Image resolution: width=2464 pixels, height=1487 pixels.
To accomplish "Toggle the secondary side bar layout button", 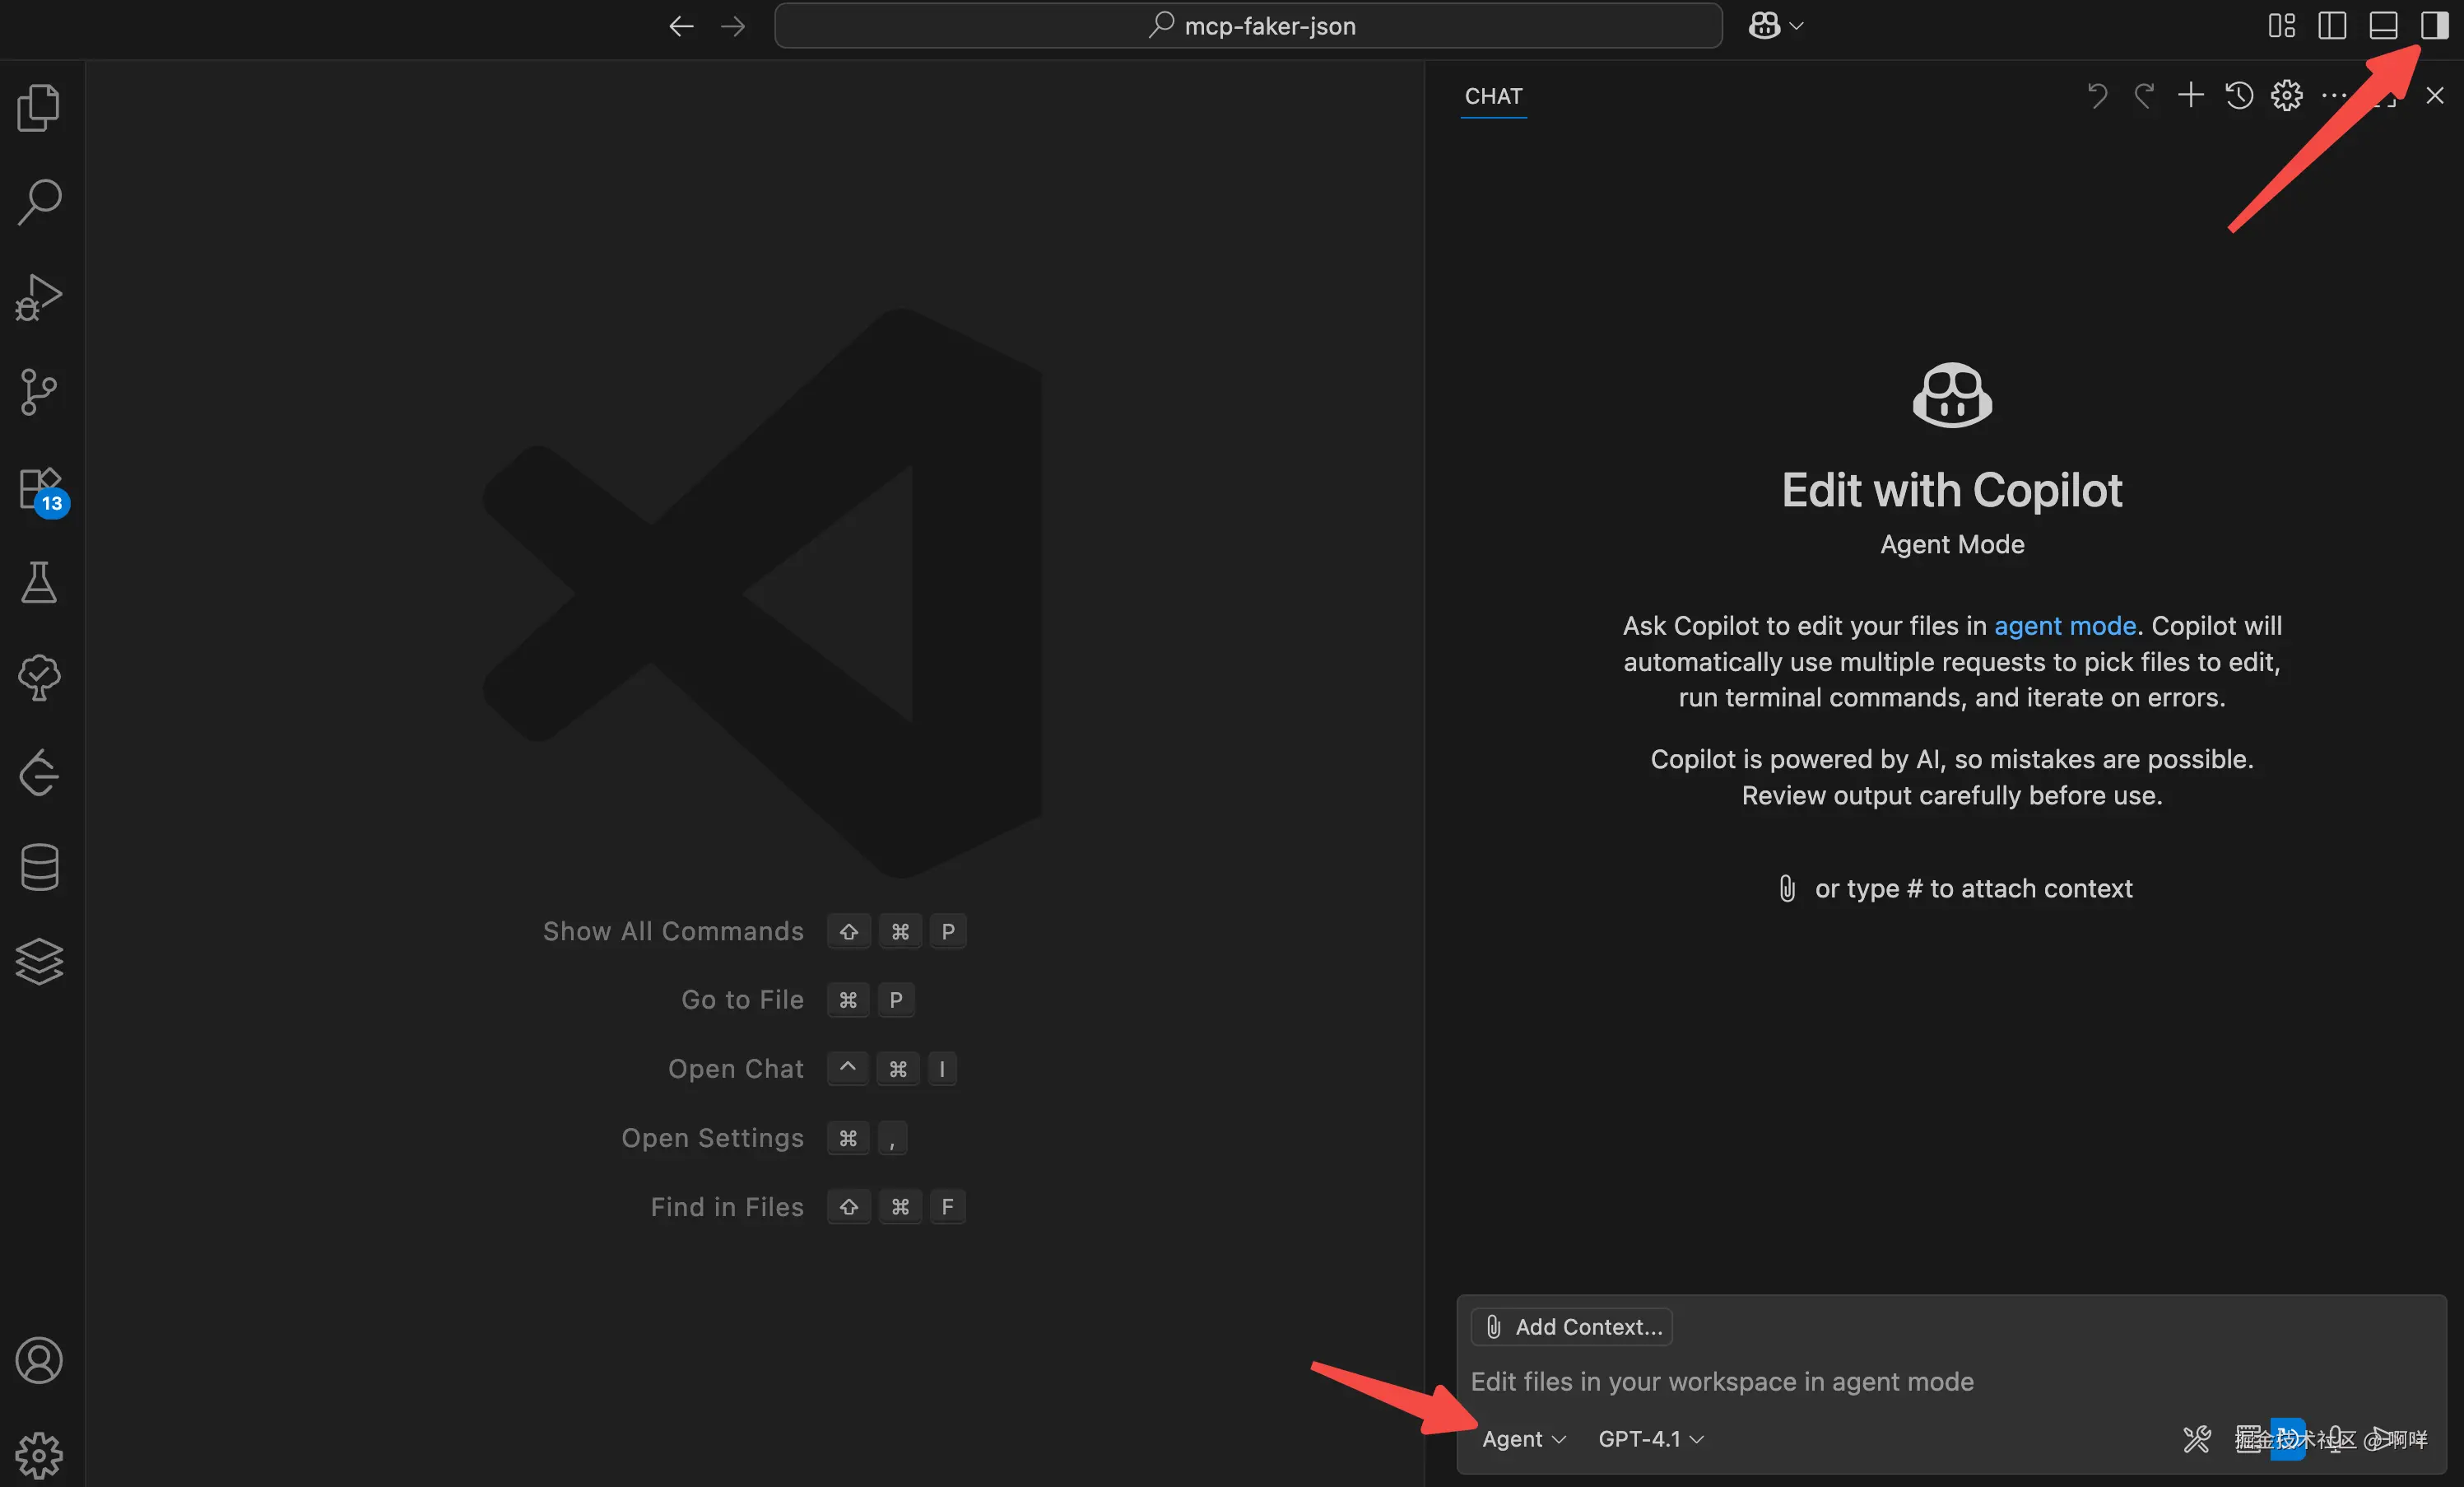I will pyautogui.click(x=2434, y=26).
